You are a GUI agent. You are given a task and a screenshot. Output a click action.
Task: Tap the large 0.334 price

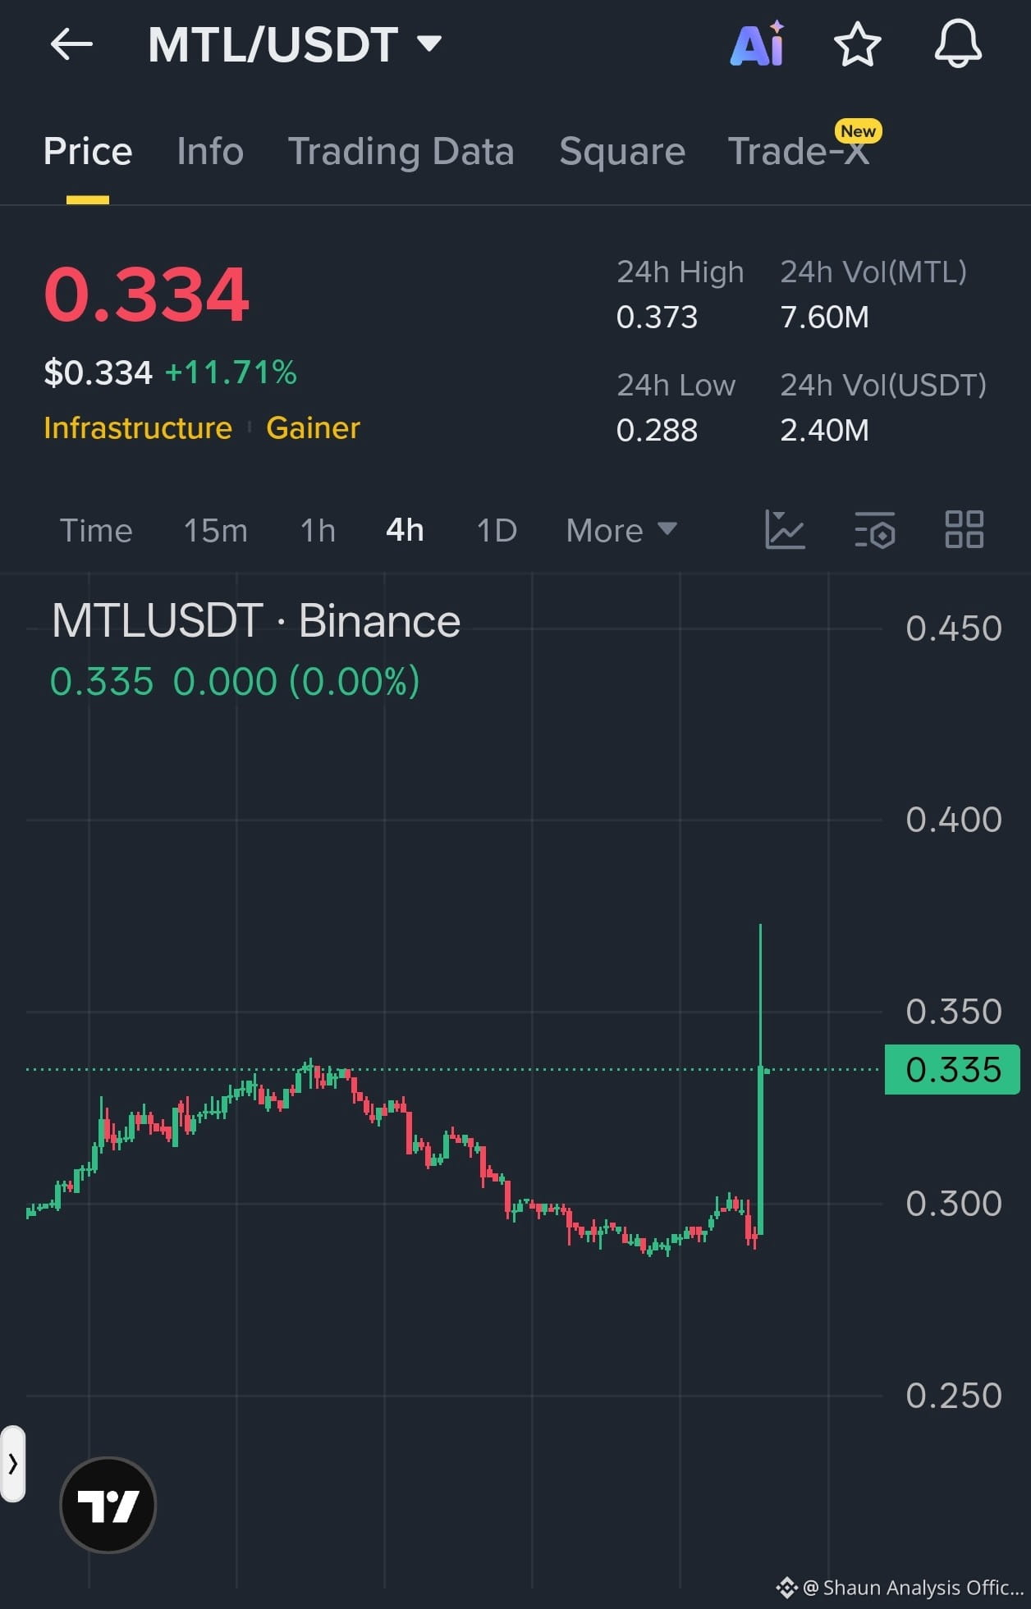[x=146, y=295]
